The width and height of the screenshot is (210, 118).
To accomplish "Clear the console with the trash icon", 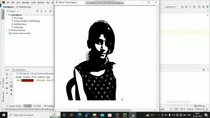I will [11, 94].
